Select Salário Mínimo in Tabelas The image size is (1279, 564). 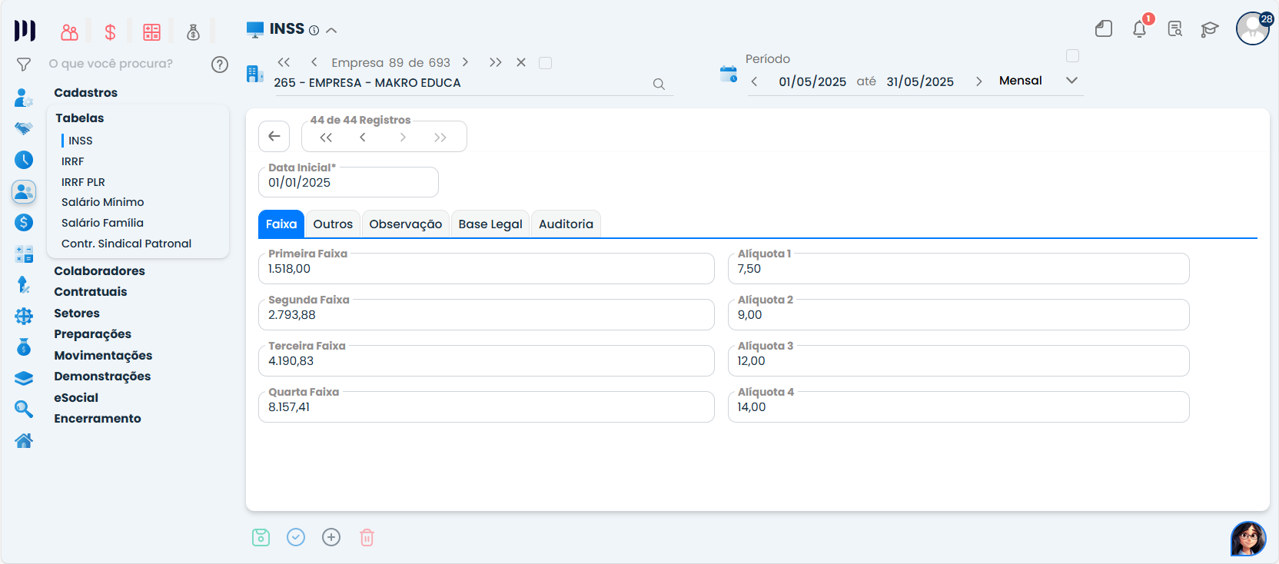[103, 202]
